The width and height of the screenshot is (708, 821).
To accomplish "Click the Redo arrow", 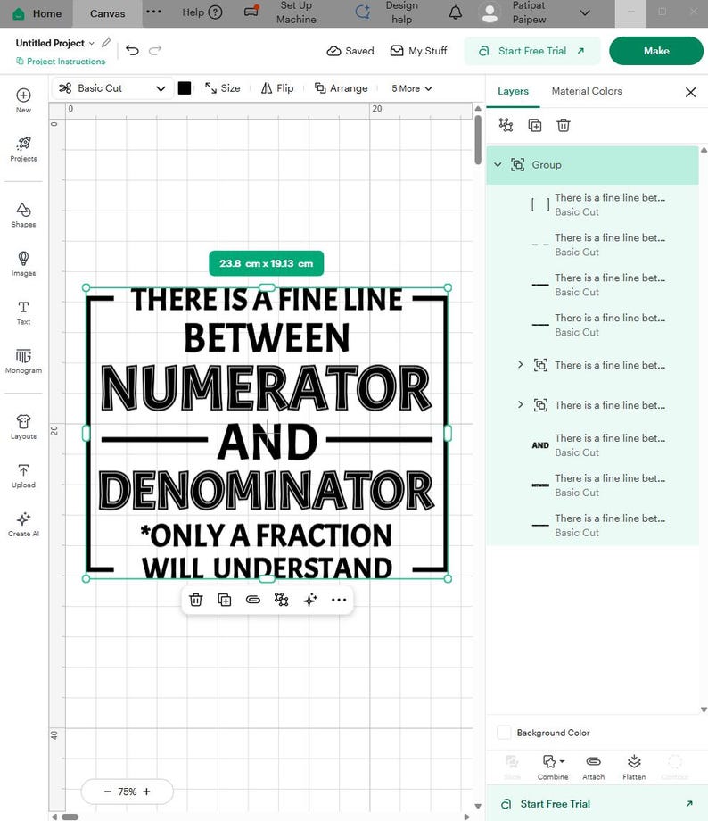I will tap(155, 50).
